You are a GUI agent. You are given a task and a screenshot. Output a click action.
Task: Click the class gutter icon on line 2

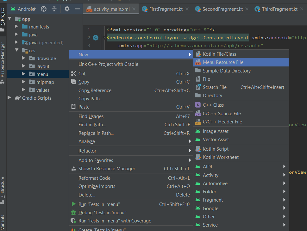[96, 38]
